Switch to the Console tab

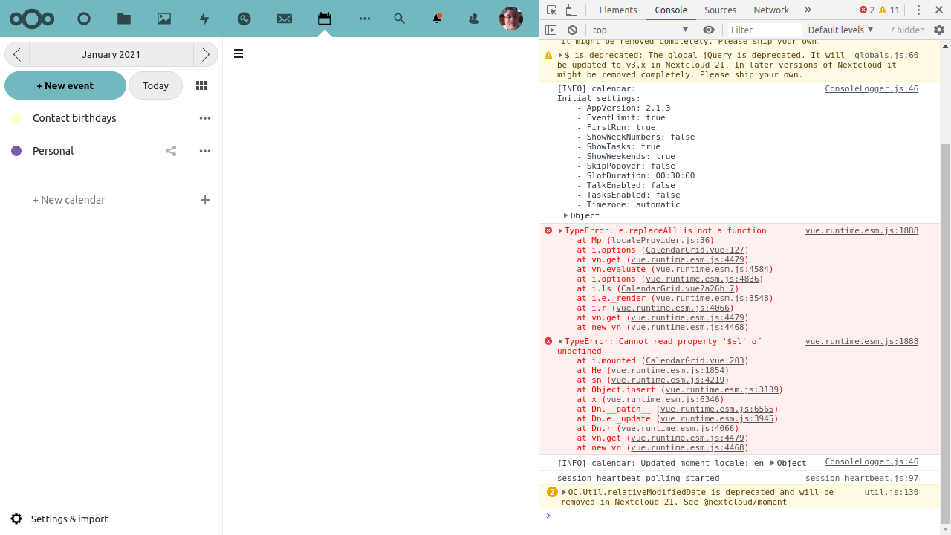(671, 10)
